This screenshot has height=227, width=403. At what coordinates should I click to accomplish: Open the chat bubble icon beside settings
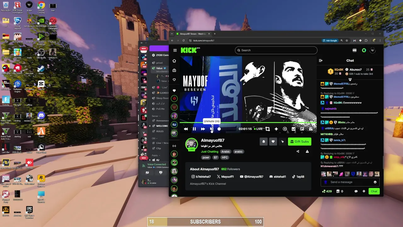pos(356,191)
